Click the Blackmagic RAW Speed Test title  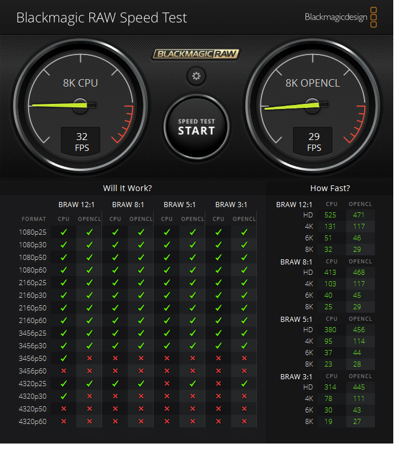coord(101,18)
